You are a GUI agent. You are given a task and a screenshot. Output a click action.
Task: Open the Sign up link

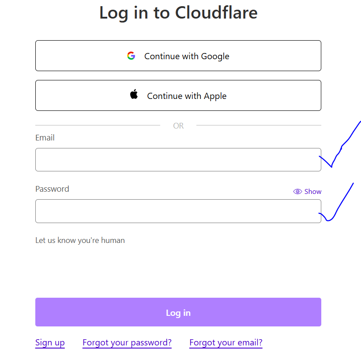pyautogui.click(x=49, y=342)
